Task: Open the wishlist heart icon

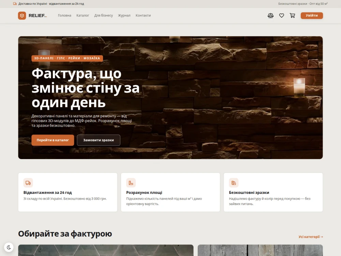Action: click(282, 16)
